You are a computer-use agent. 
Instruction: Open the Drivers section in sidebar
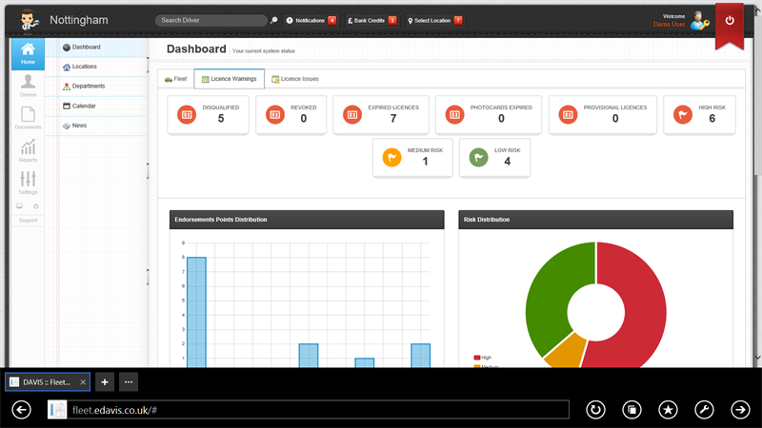click(28, 85)
